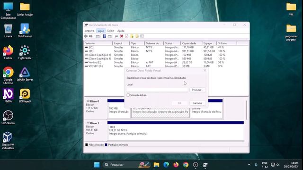303x170 pixels.
Task: Click the Cancelar button
Action: 197,103
